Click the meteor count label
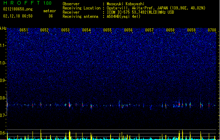The image size is (220, 140). (x=50, y=11)
